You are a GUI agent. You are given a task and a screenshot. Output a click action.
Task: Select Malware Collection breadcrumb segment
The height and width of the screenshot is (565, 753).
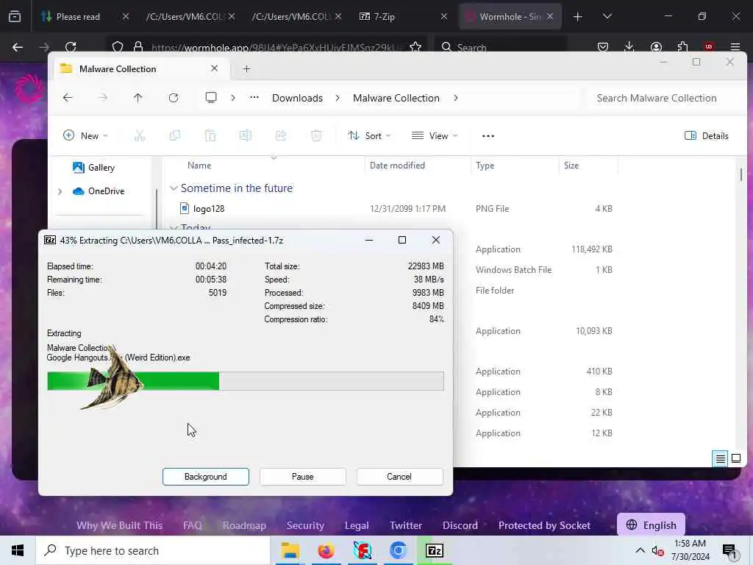pyautogui.click(x=396, y=98)
